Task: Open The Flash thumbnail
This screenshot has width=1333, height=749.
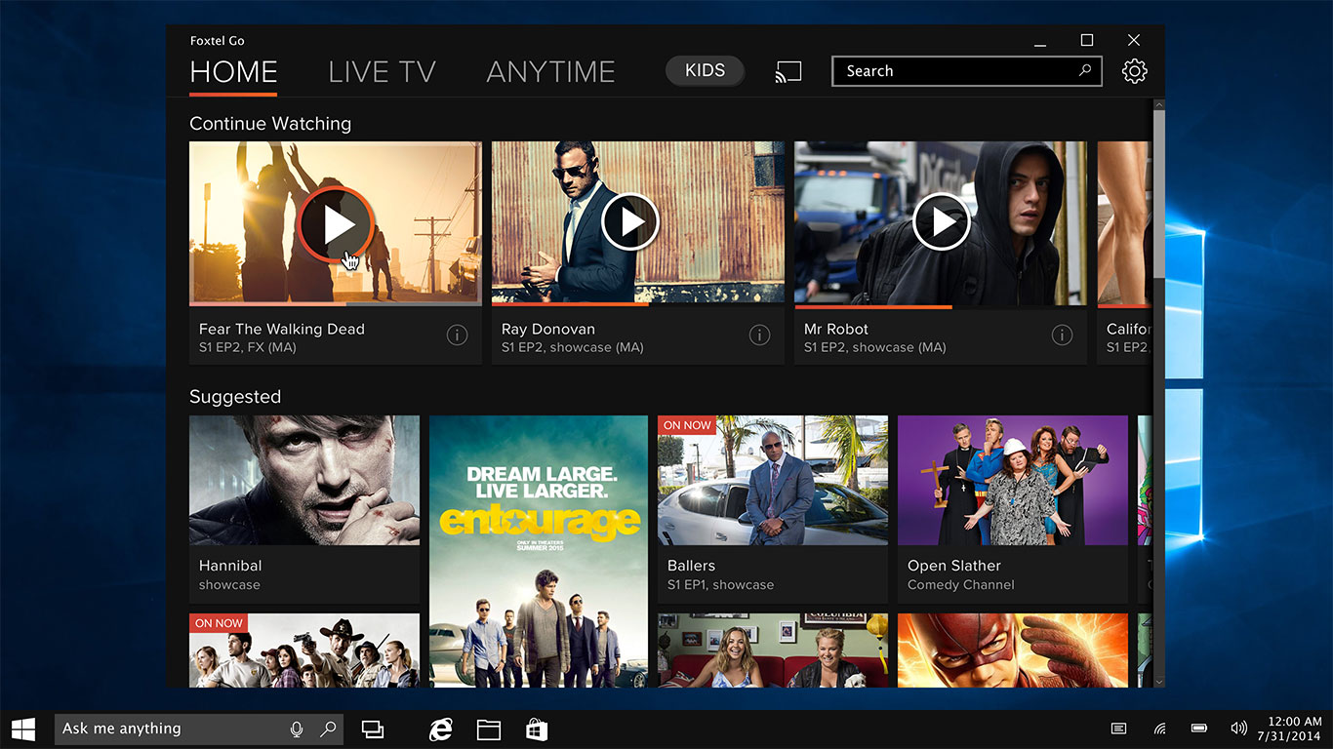Action: pos(1013,650)
